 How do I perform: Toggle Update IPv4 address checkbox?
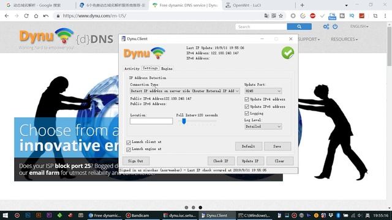pyautogui.click(x=247, y=99)
